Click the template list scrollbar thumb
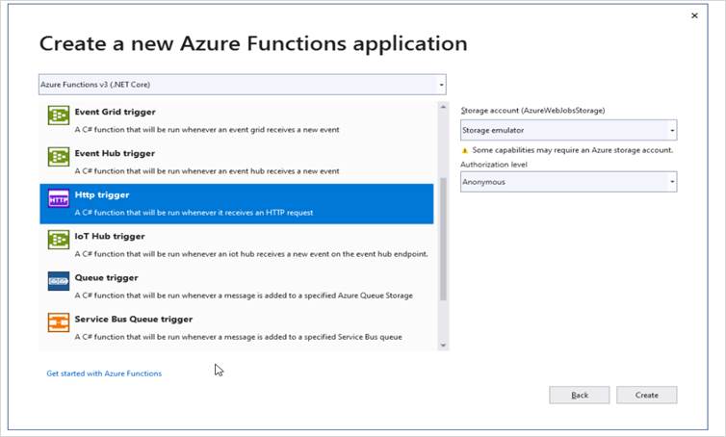The image size is (726, 437). [x=443, y=238]
